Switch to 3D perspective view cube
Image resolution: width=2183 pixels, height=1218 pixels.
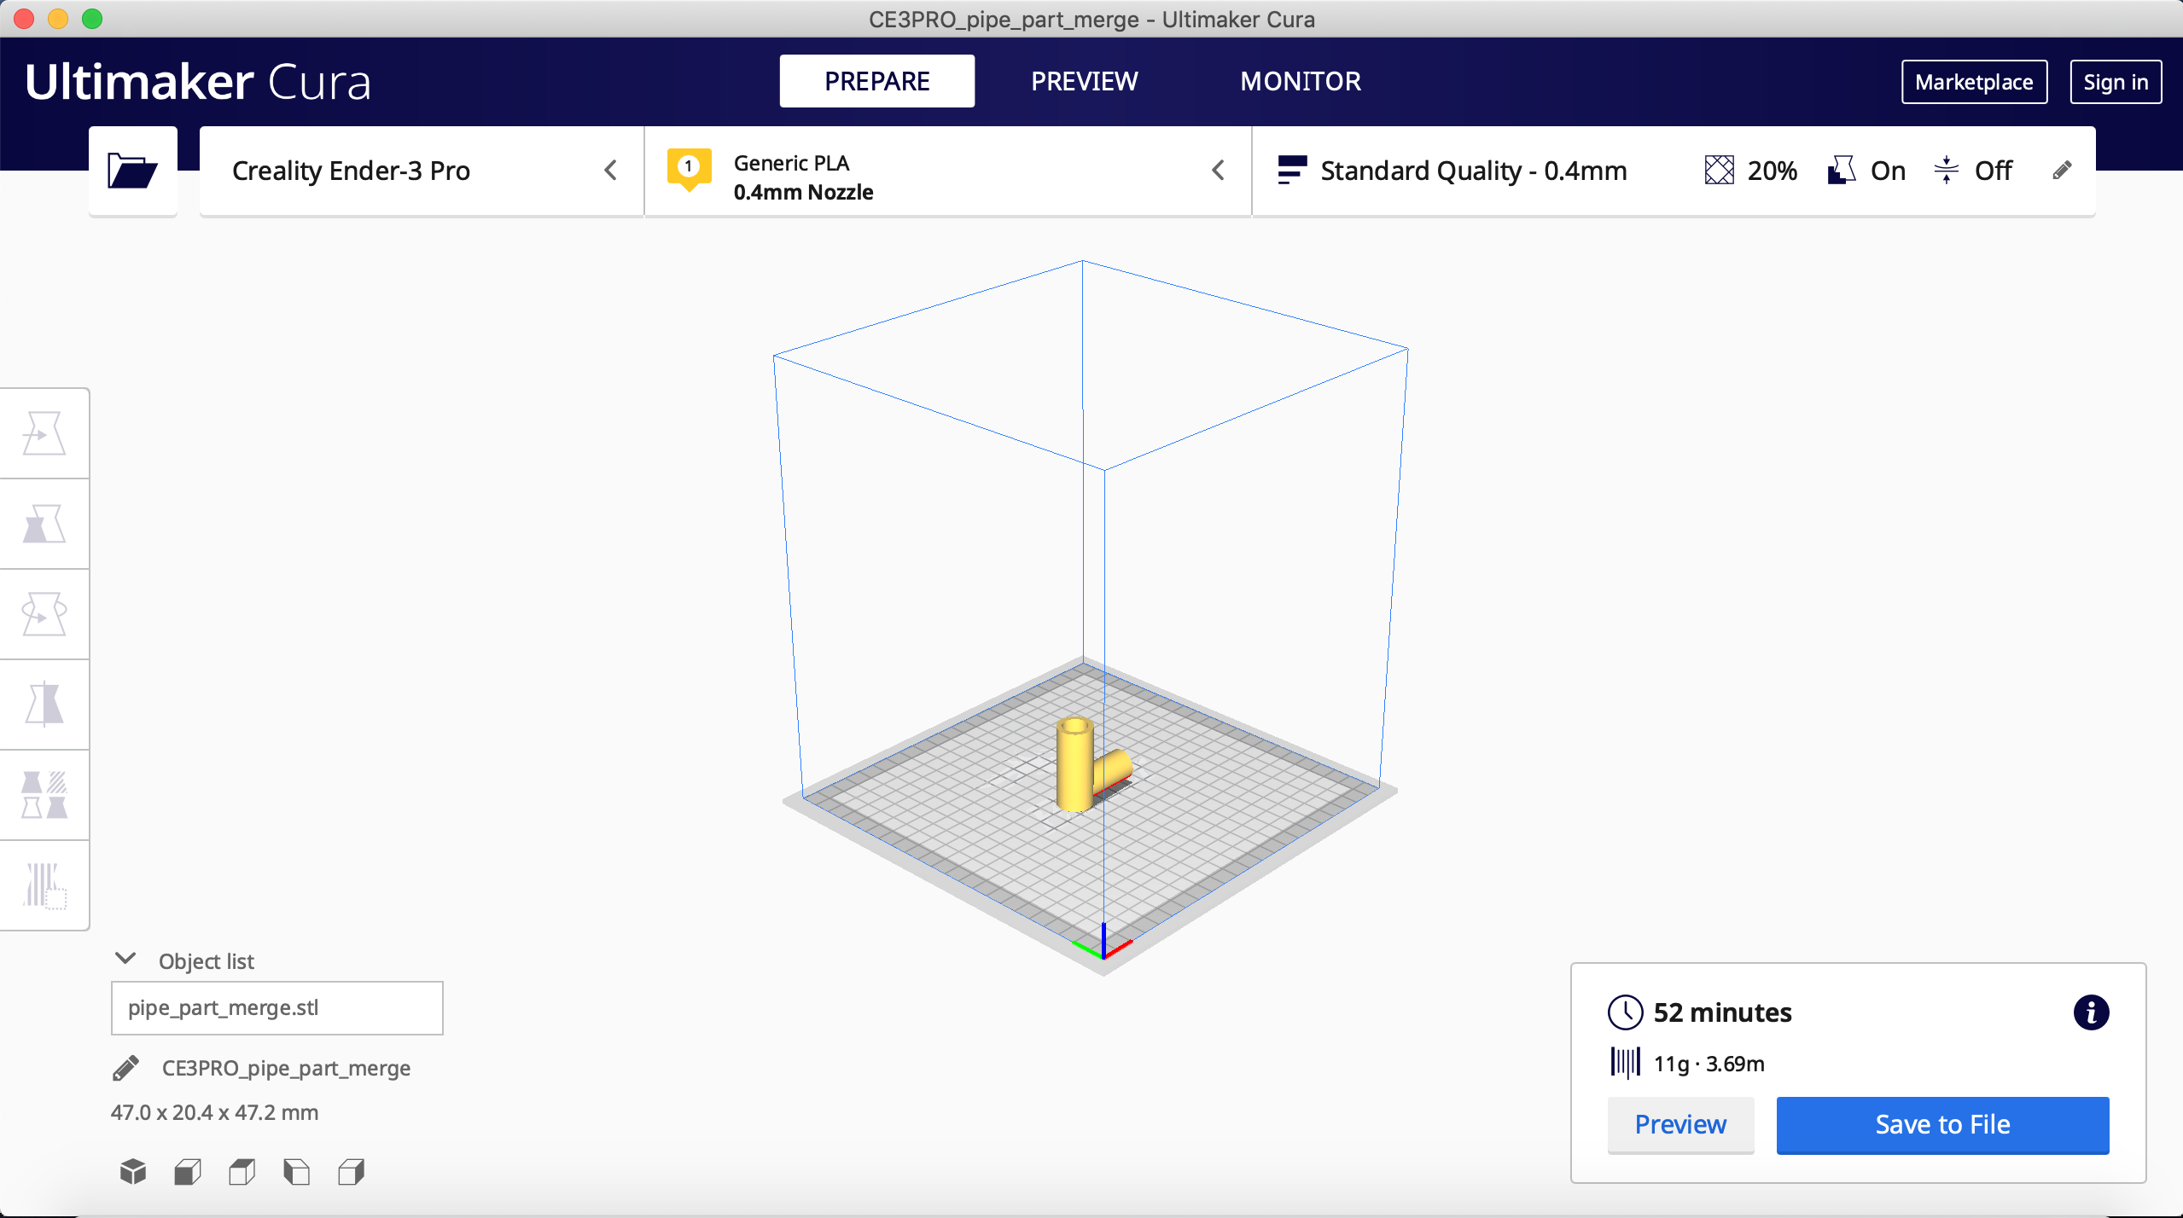click(133, 1172)
